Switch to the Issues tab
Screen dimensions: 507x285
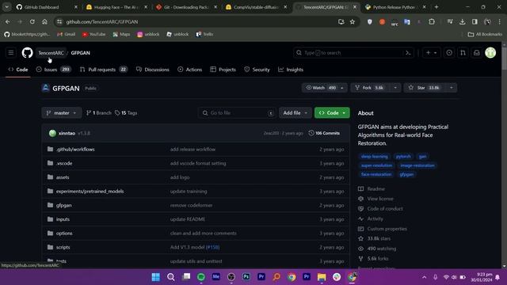click(x=53, y=70)
